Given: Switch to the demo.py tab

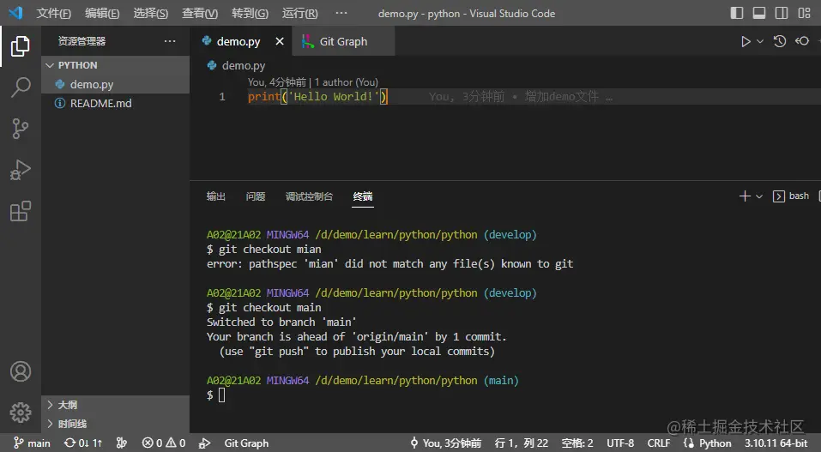Looking at the screenshot, I should [x=238, y=41].
